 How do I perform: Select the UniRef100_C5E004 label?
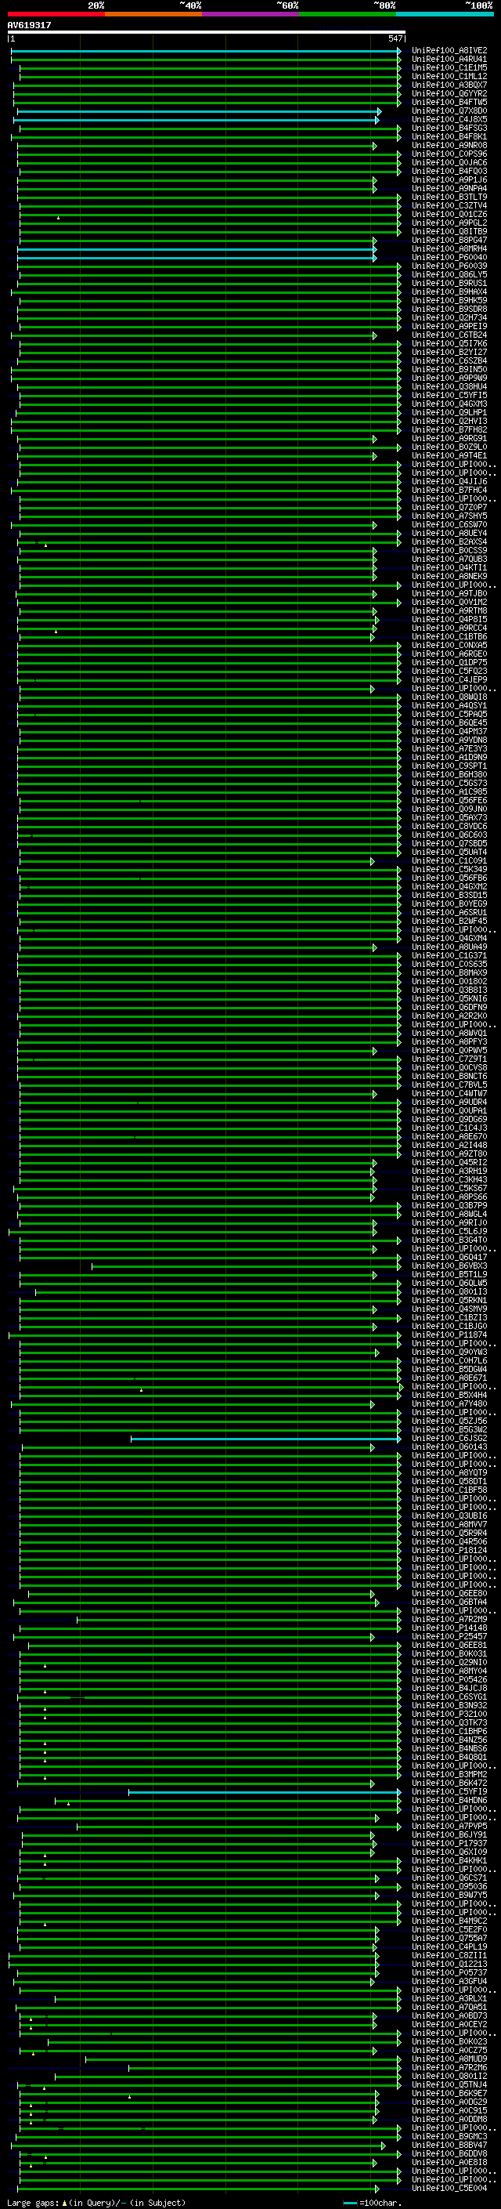pyautogui.click(x=449, y=2189)
